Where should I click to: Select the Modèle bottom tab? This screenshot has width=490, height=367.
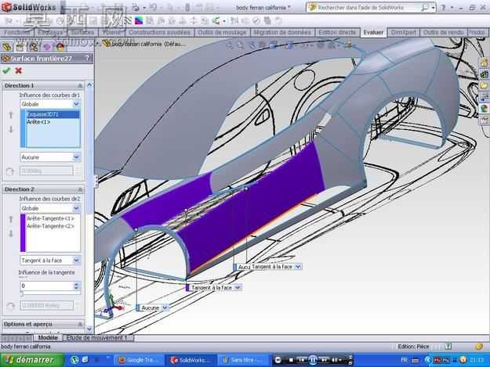pos(48,338)
